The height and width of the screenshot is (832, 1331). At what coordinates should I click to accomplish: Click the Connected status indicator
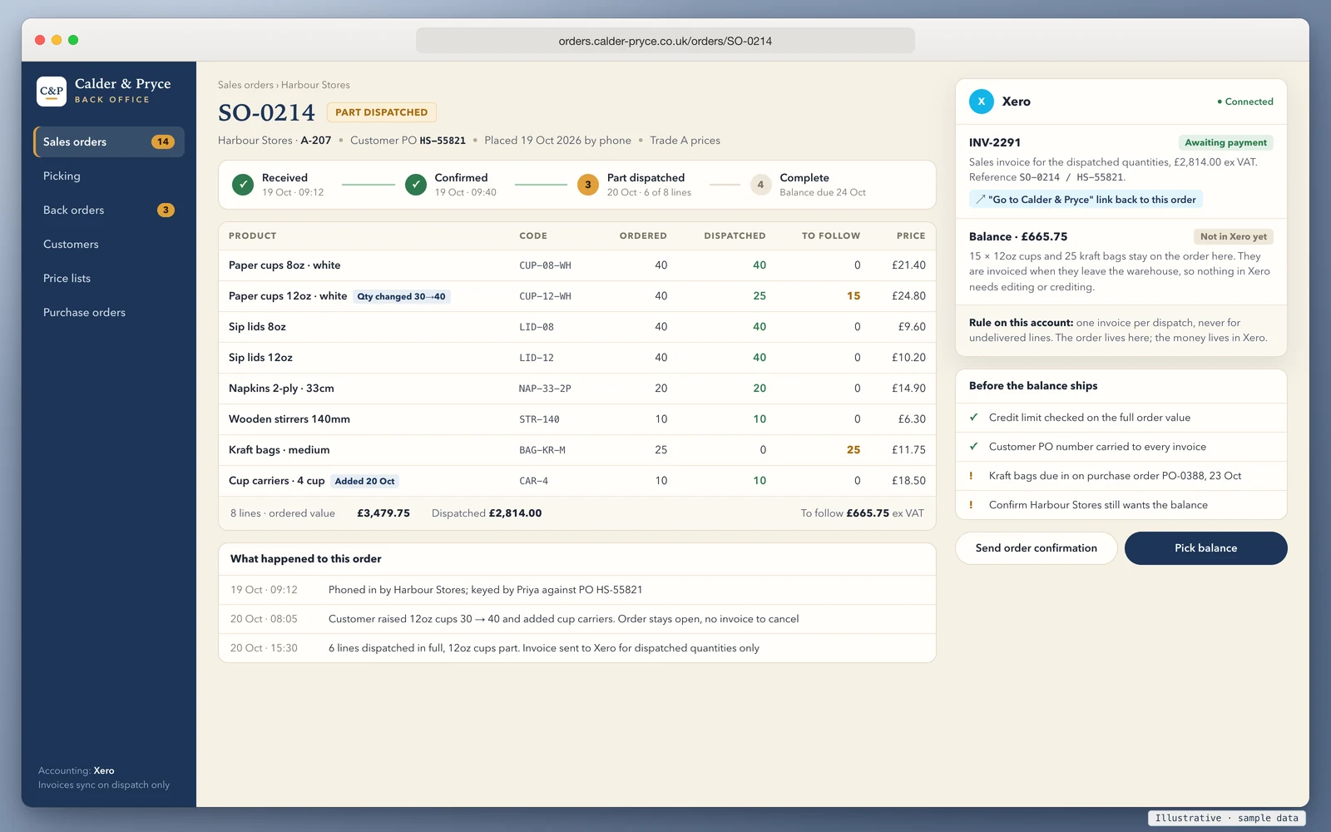[1245, 102]
